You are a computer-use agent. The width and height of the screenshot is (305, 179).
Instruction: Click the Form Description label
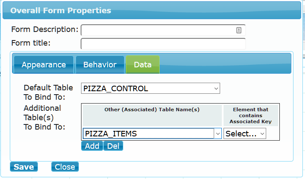pos(45,29)
